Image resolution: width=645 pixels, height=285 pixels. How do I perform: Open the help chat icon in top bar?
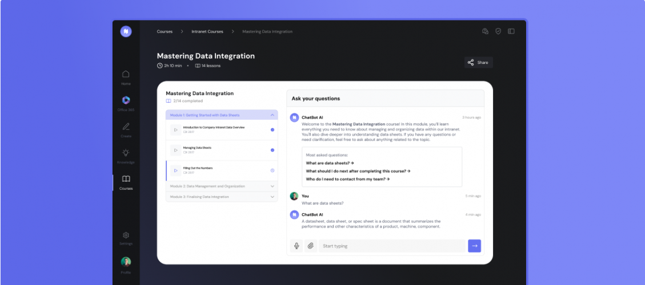tap(485, 31)
